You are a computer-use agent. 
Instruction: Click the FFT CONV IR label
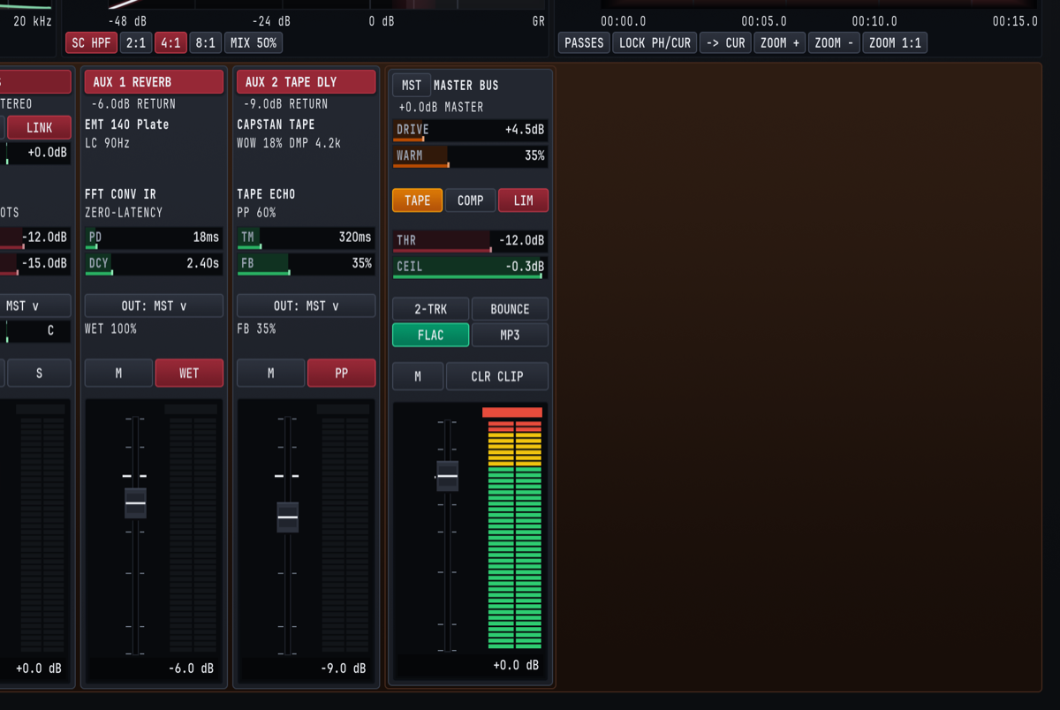pyautogui.click(x=120, y=194)
